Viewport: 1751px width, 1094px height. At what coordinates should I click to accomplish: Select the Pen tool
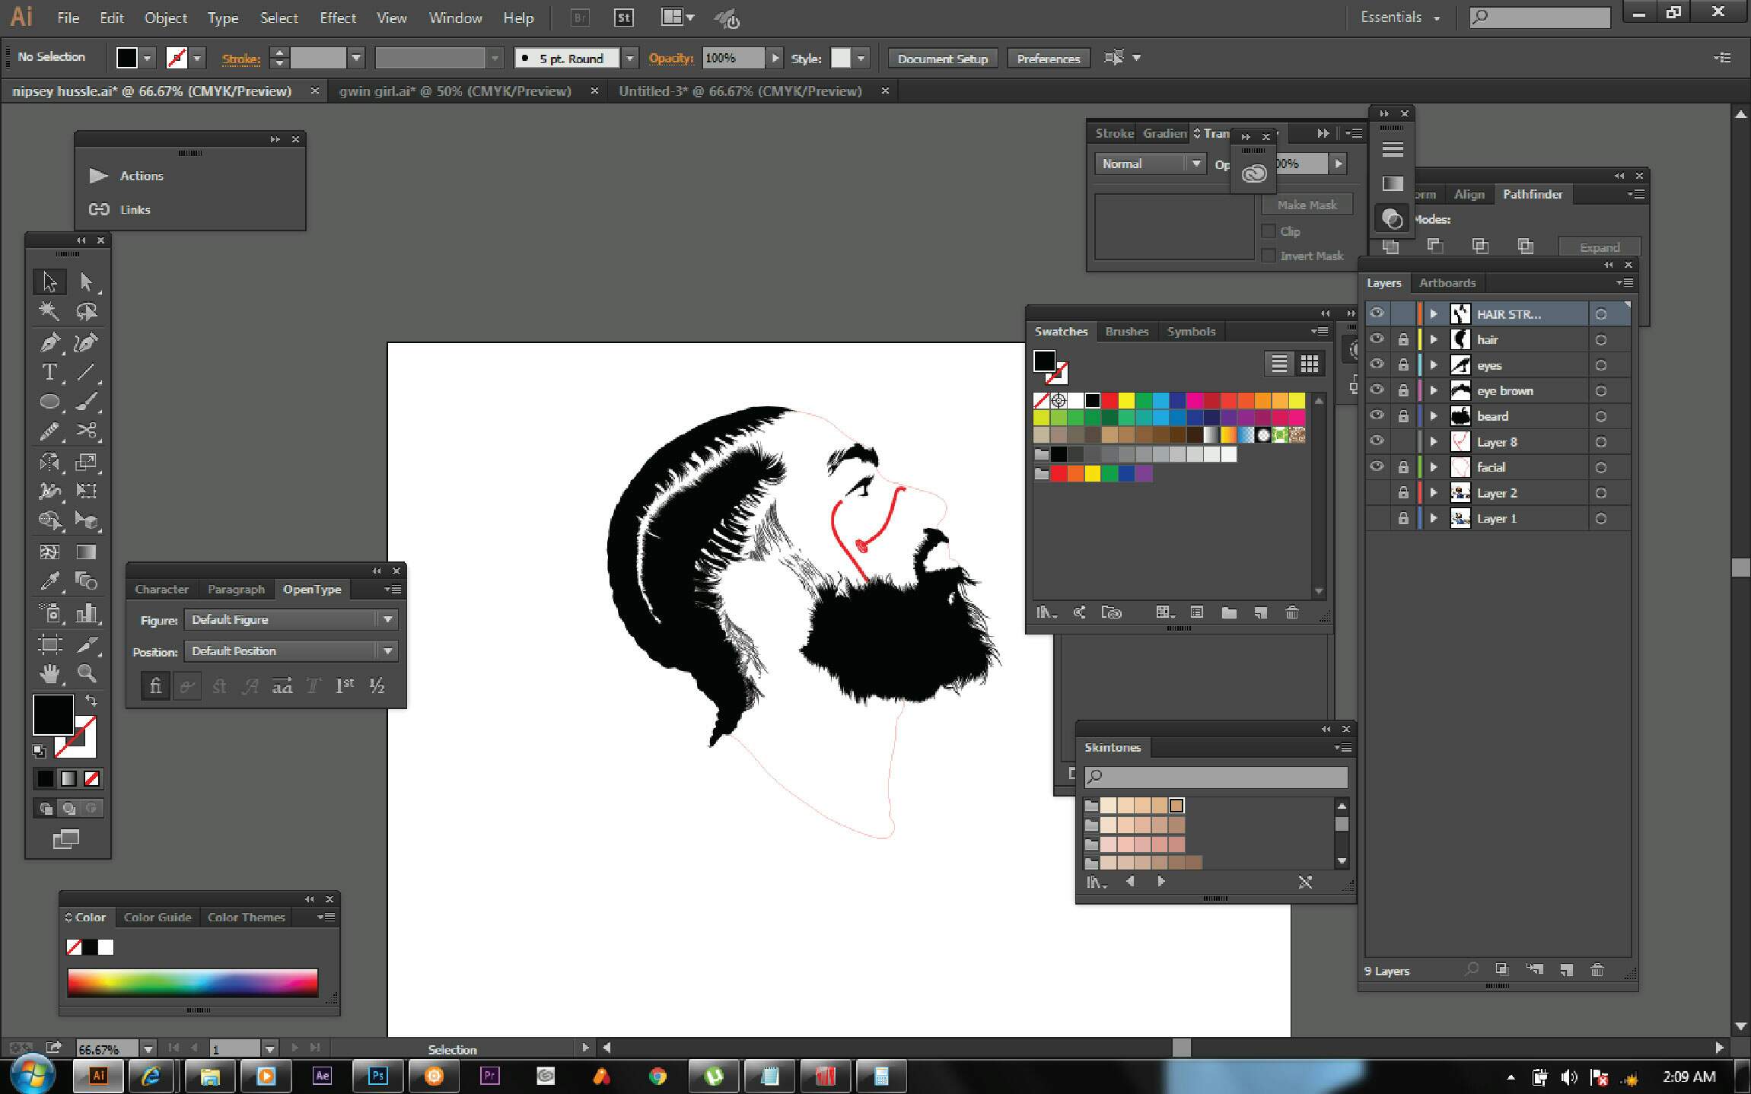(x=49, y=342)
